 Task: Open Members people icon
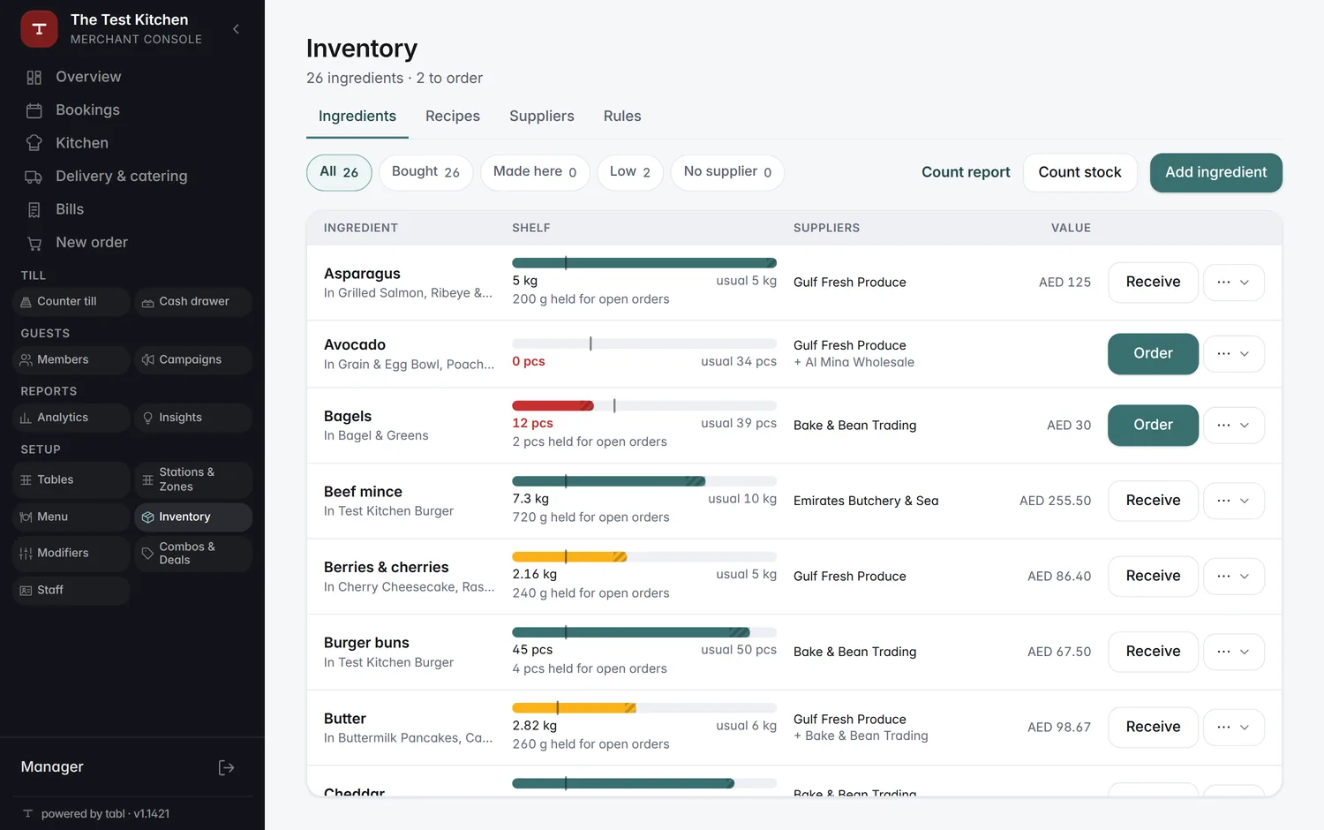pyautogui.click(x=26, y=360)
